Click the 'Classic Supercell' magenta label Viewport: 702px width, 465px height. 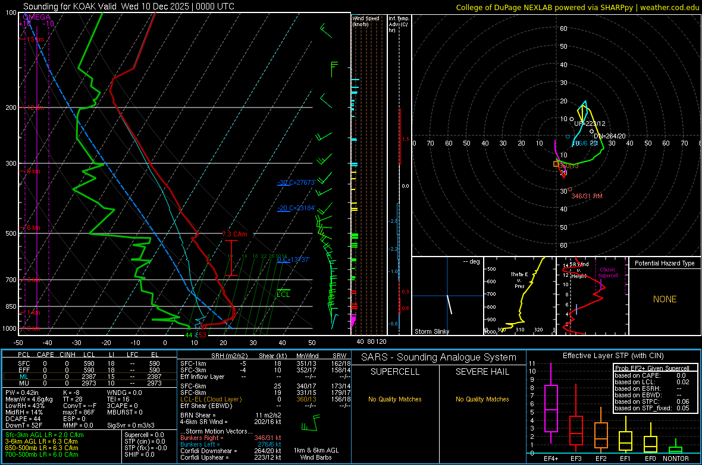pyautogui.click(x=607, y=273)
